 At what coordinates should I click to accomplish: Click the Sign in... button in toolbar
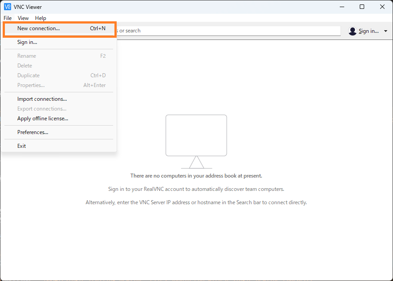pyautogui.click(x=369, y=31)
